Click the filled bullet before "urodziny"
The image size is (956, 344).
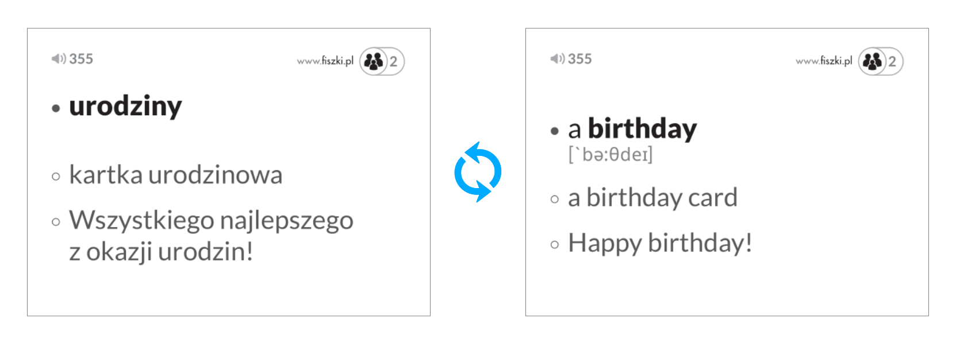click(x=56, y=108)
